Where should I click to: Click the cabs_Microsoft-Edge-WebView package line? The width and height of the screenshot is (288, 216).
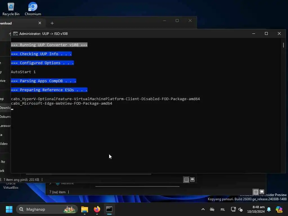[62, 103]
